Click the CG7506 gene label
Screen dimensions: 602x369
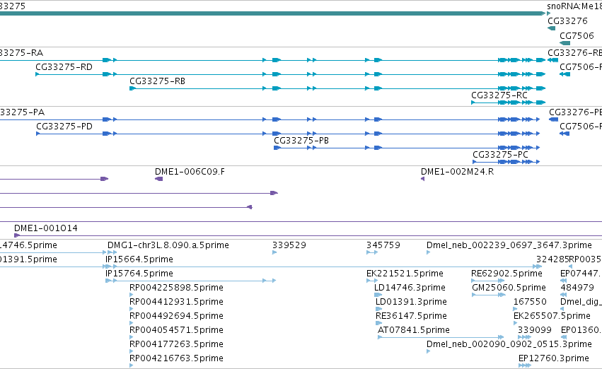click(x=577, y=35)
